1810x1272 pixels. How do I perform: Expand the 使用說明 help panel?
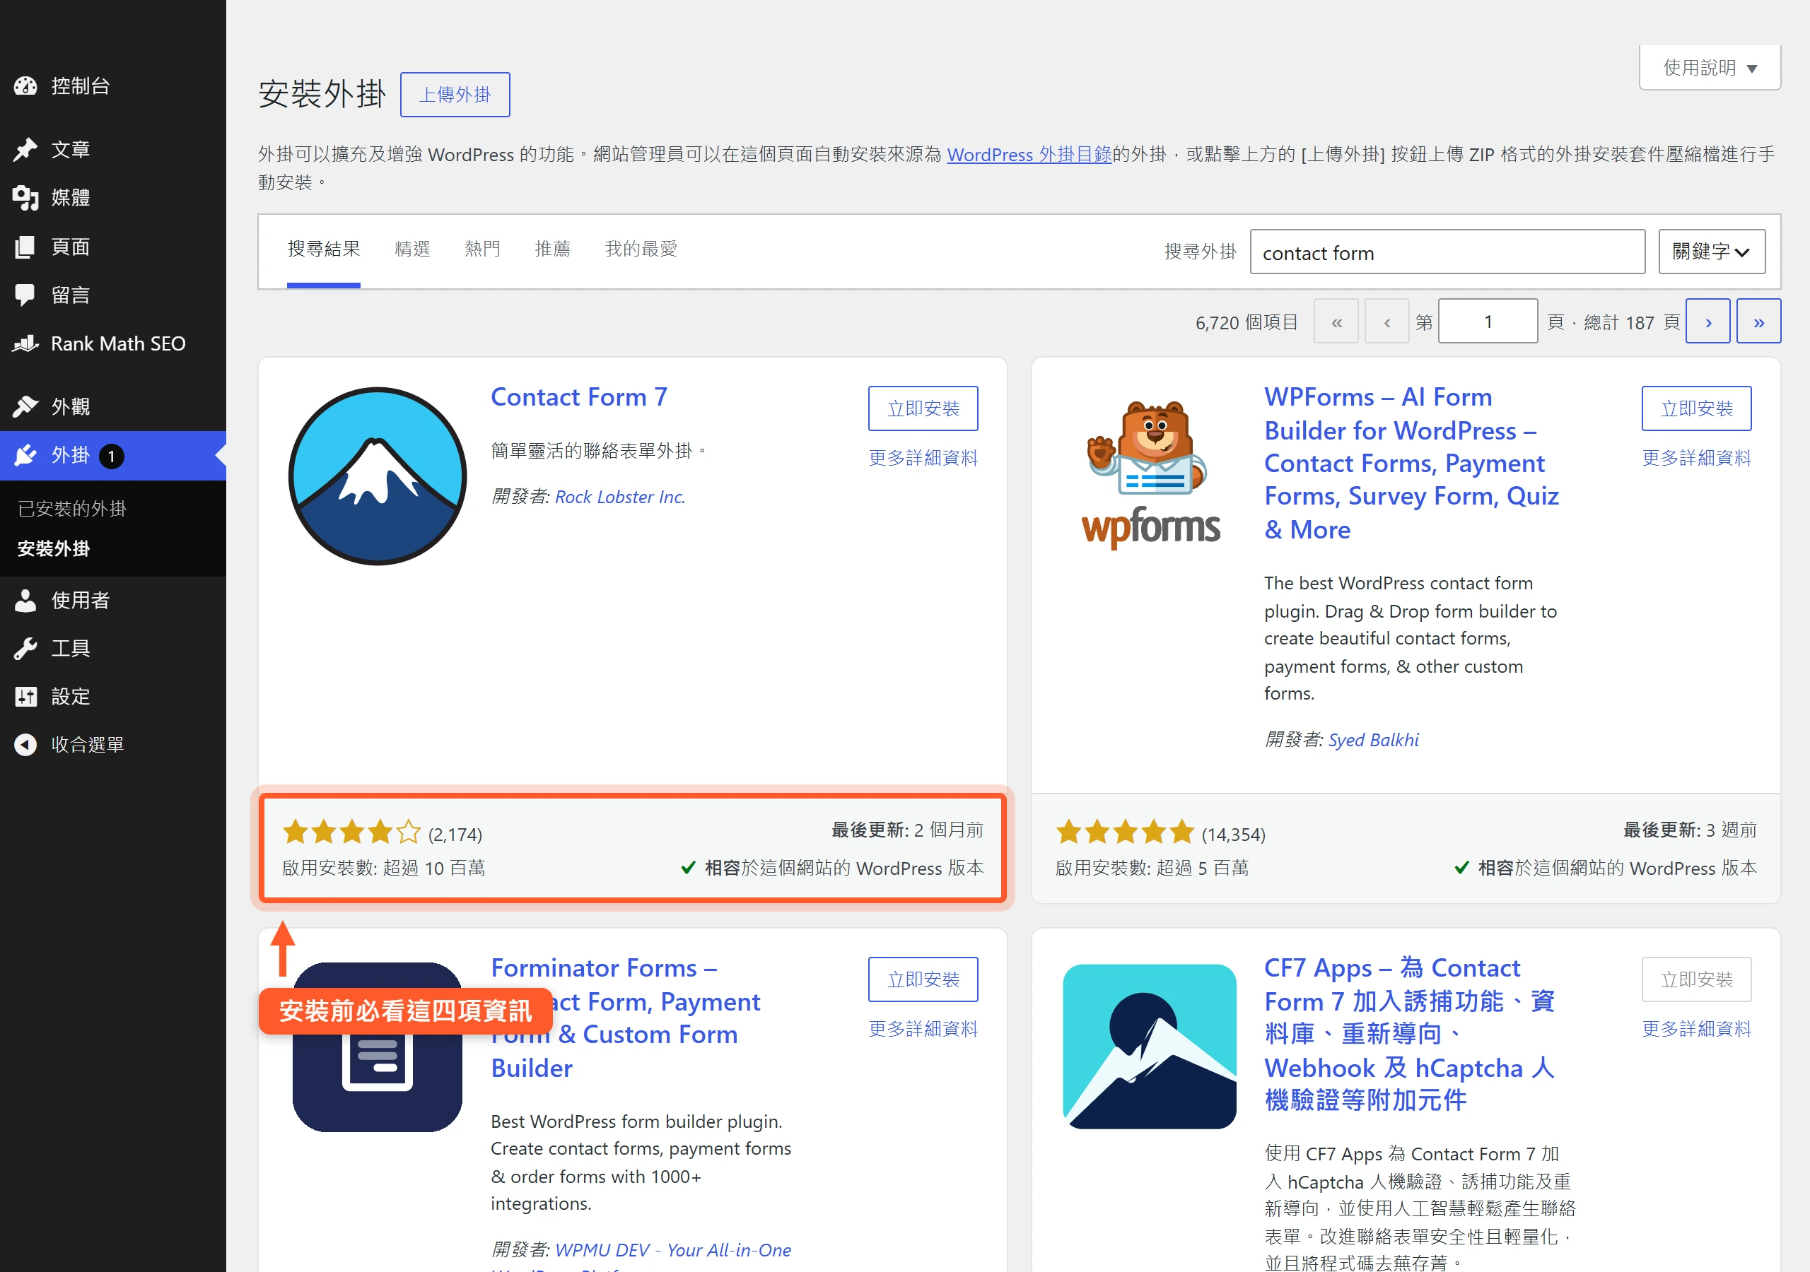click(1710, 68)
